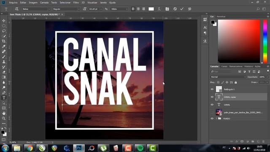Select the Healing Brush tool

pyautogui.click(x=4, y=52)
